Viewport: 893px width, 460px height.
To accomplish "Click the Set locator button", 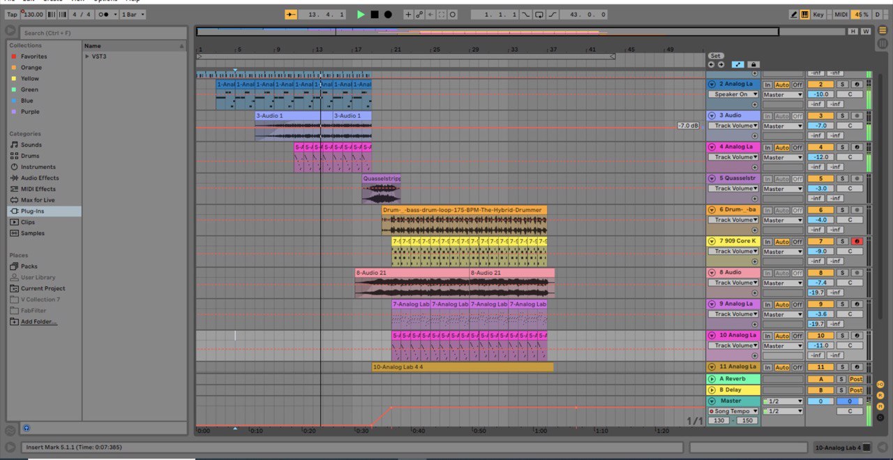I will [x=715, y=56].
